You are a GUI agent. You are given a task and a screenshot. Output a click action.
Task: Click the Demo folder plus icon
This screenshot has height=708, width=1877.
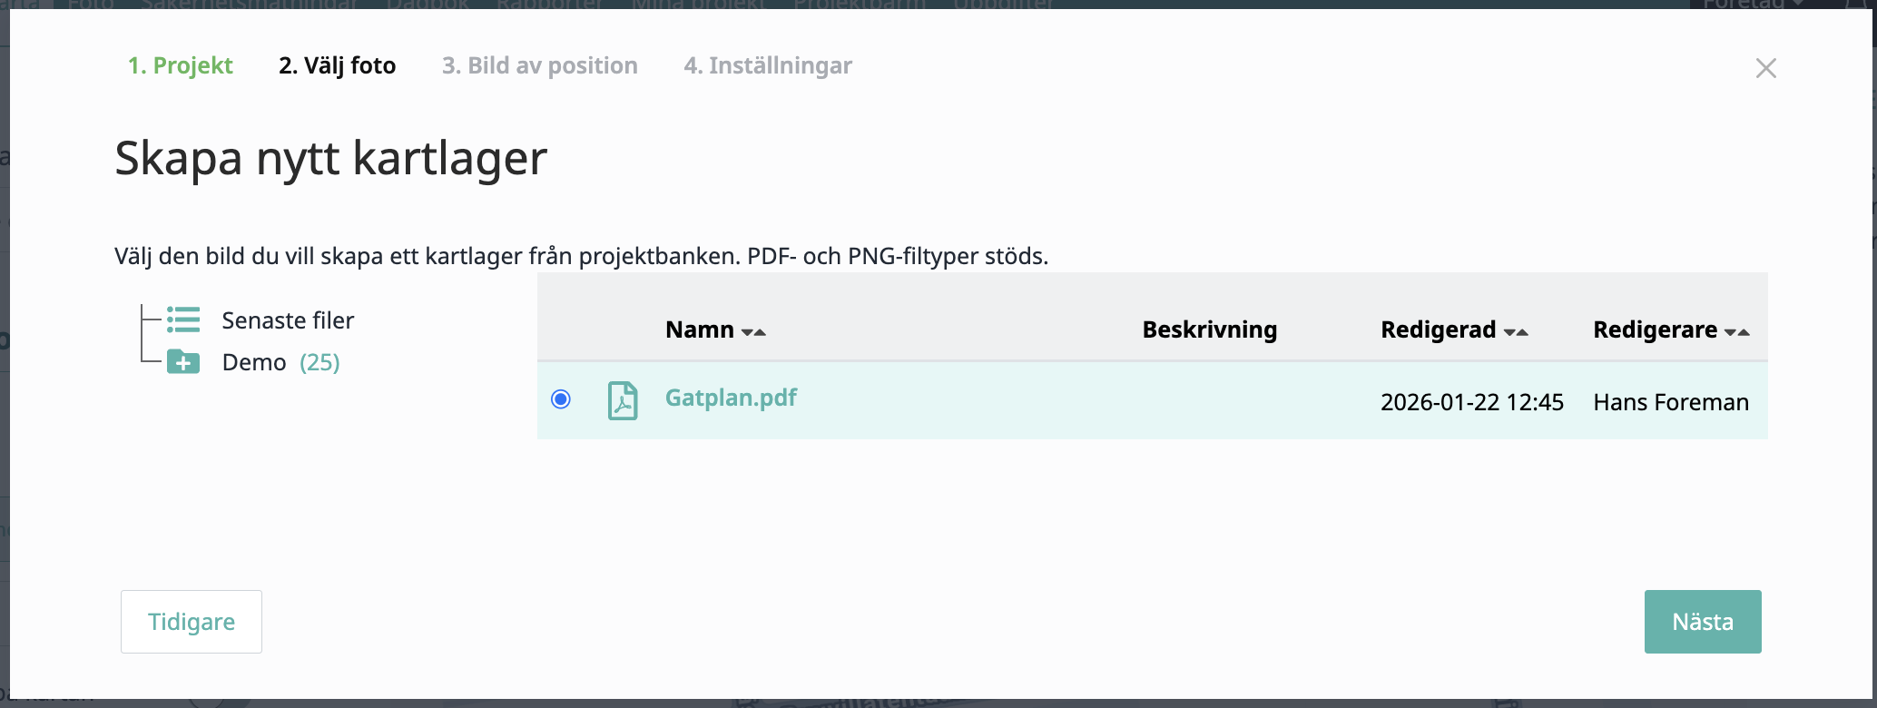click(183, 362)
